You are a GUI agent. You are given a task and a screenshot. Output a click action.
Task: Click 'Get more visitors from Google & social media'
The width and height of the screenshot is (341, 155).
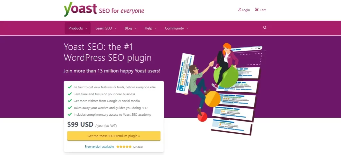point(107,101)
